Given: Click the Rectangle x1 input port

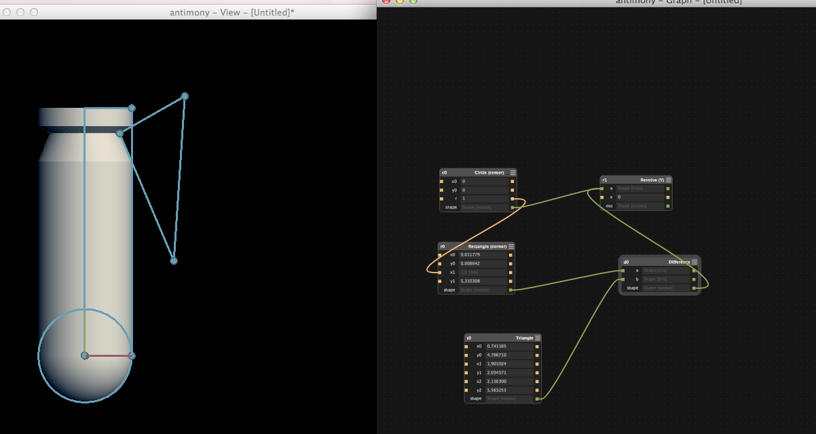Looking at the screenshot, I should point(440,272).
